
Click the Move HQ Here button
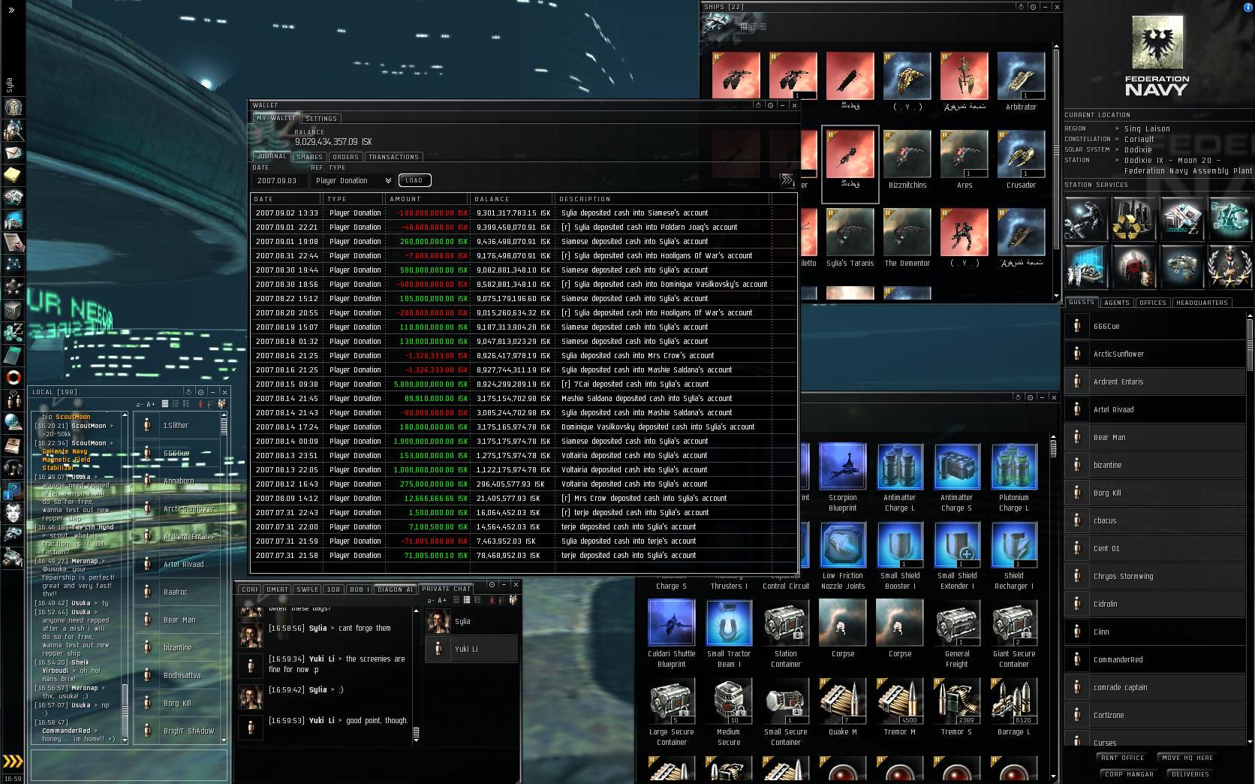coord(1187,758)
